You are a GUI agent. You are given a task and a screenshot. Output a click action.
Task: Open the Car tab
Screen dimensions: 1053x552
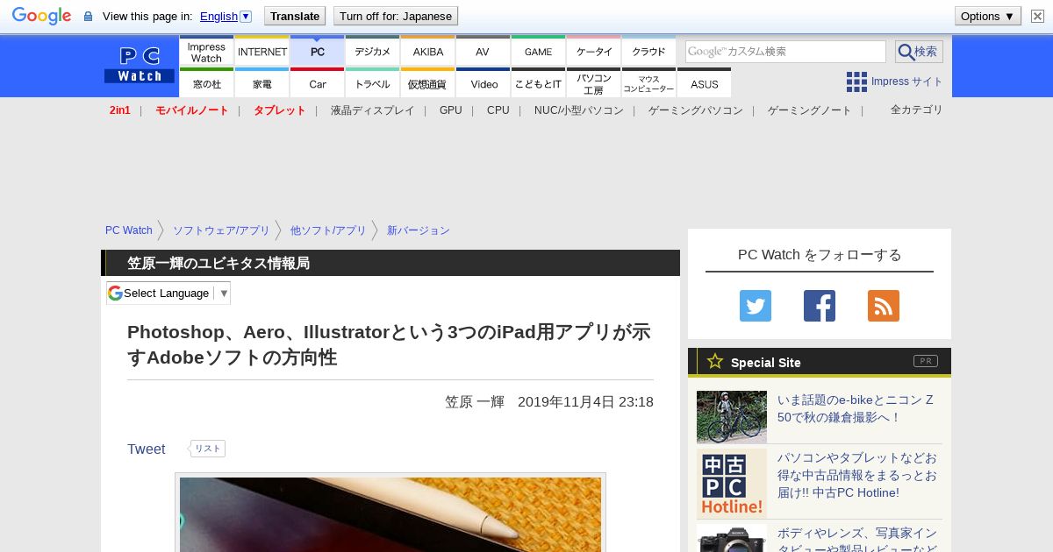point(317,83)
